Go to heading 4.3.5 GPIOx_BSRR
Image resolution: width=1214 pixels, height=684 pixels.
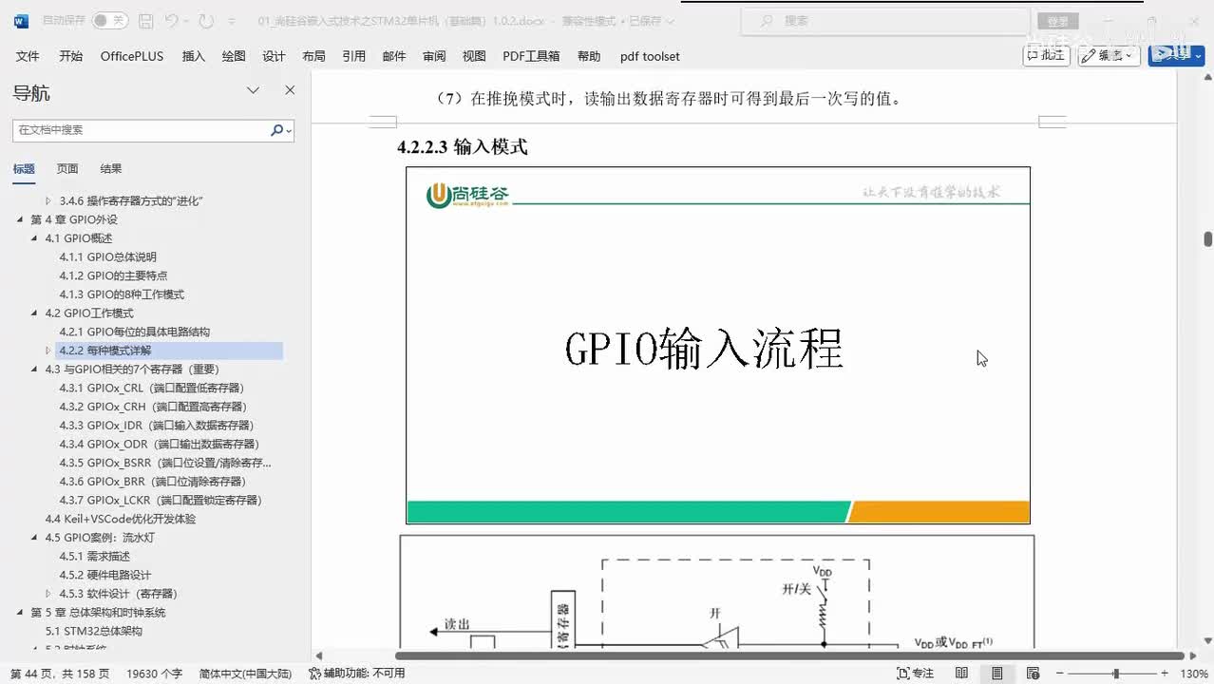tap(165, 463)
